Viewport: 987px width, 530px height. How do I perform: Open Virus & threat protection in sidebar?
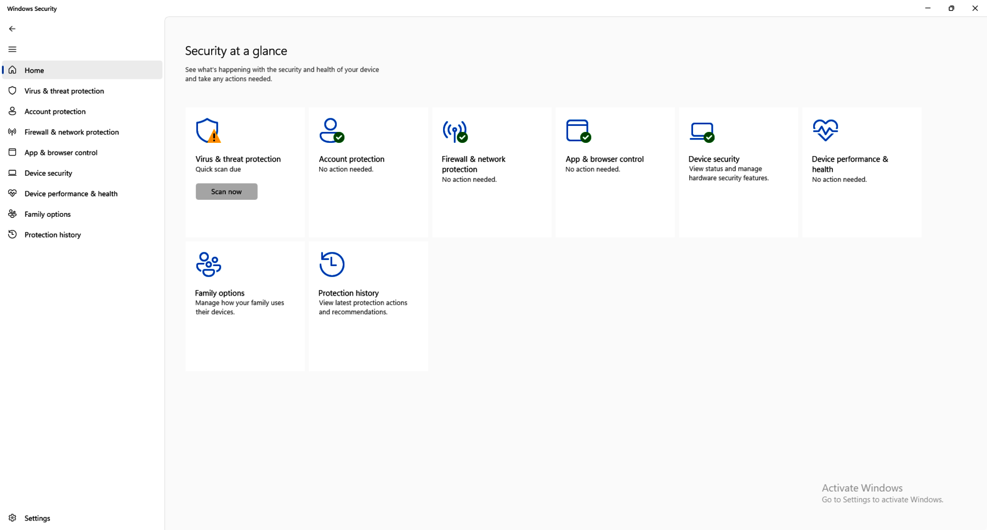(64, 91)
